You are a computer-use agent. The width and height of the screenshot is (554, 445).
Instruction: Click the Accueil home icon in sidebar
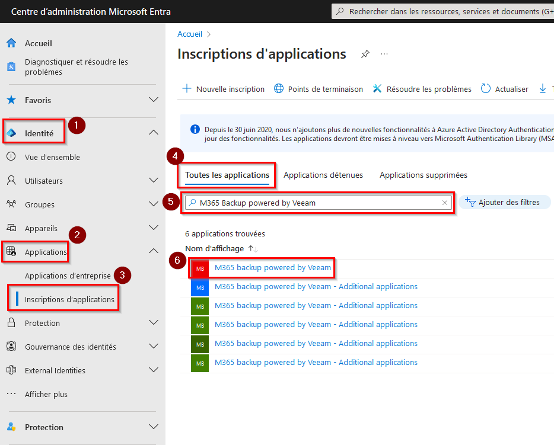point(11,43)
